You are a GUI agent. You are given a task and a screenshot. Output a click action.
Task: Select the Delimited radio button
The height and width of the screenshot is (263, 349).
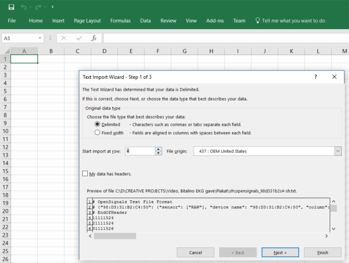click(x=97, y=124)
